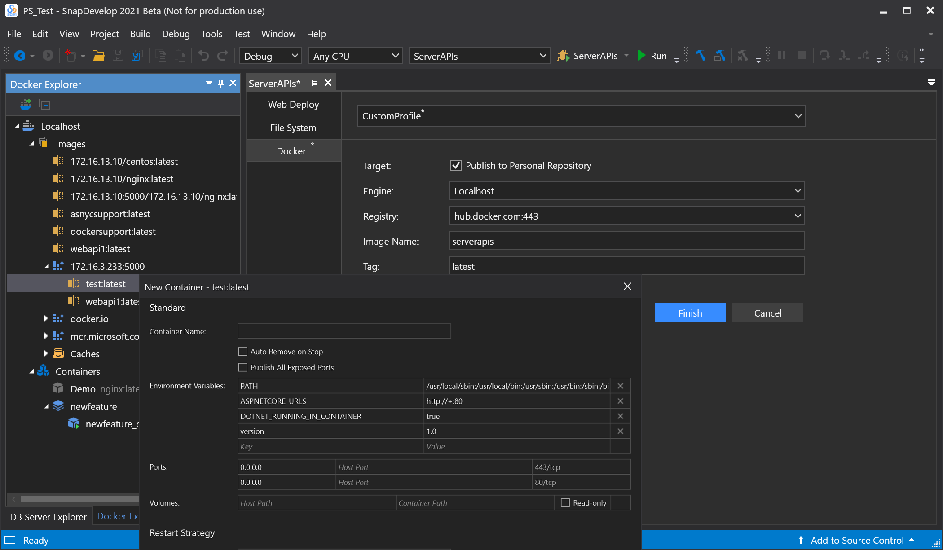The image size is (943, 550).
Task: Click Add to Source Control
Action: (x=857, y=541)
